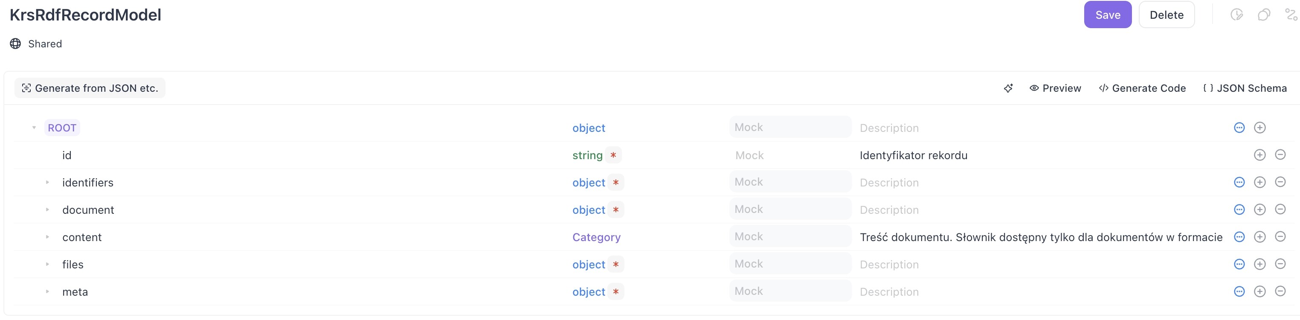This screenshot has height=320, width=1300.
Task: Click the globe icon beside Shared
Action: pos(16,44)
